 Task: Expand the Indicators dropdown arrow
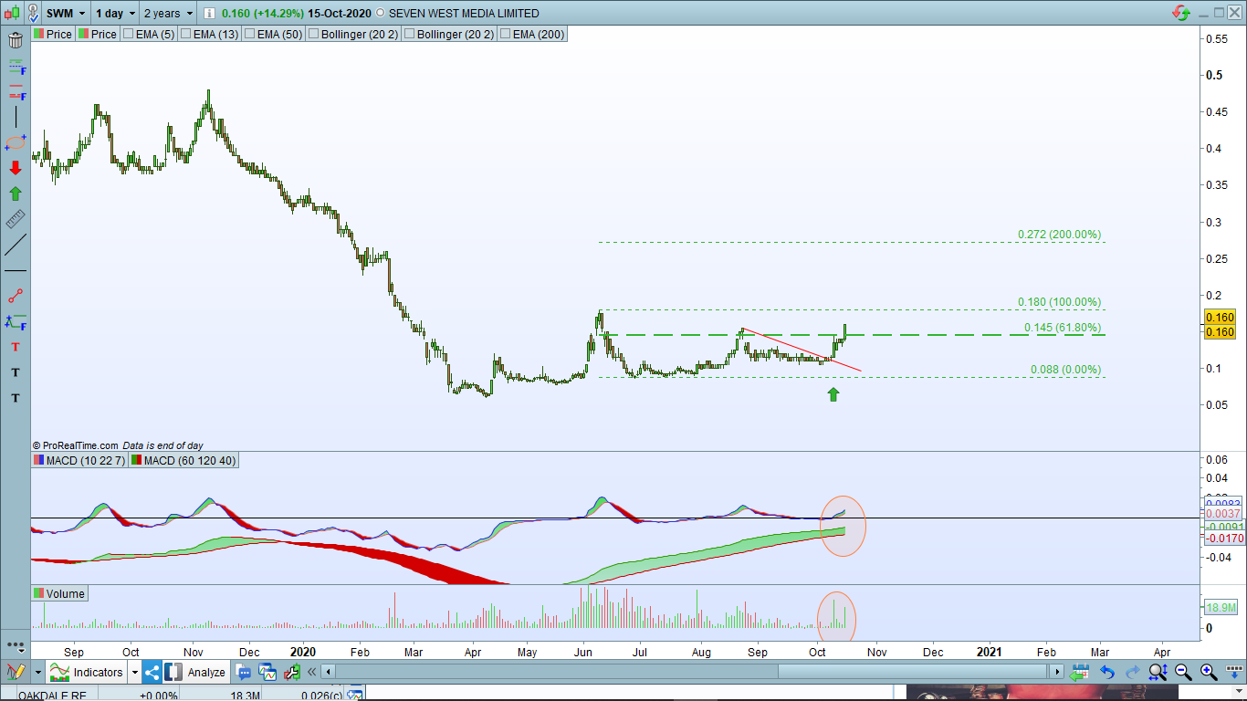135,673
